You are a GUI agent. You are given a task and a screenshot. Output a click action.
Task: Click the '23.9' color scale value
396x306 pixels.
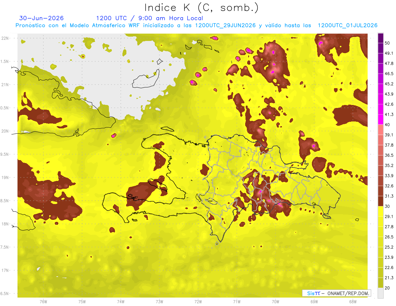click(389, 257)
